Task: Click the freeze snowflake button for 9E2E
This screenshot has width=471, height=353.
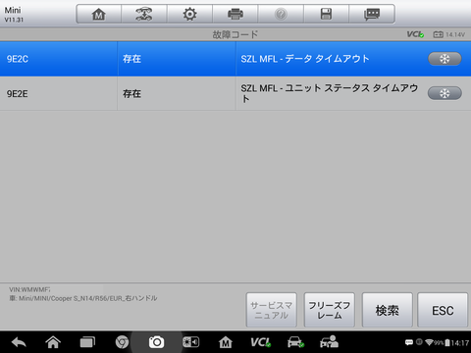Action: (x=445, y=93)
